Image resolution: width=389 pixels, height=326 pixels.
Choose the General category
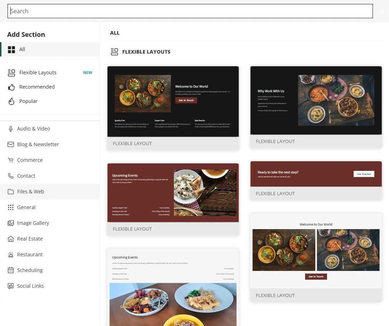[50, 207]
